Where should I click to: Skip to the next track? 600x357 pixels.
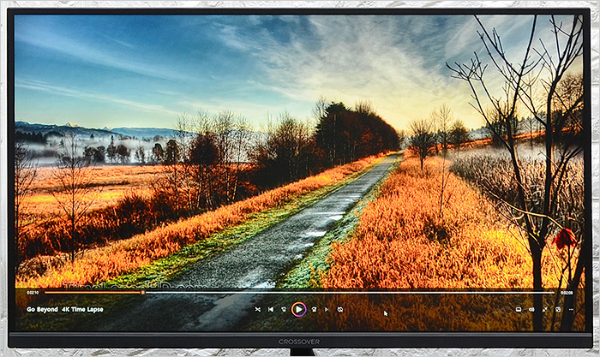pyautogui.click(x=326, y=309)
